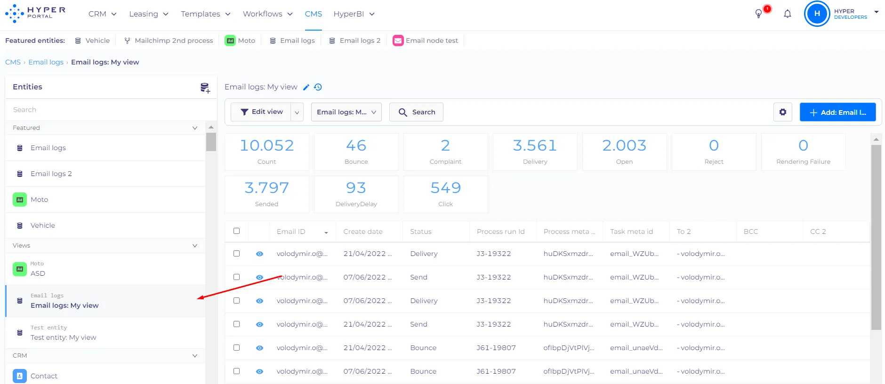Open the Templates menu

coord(206,14)
